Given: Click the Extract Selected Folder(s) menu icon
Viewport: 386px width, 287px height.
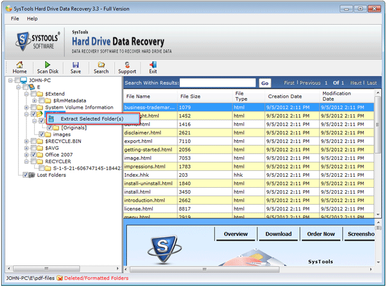Looking at the screenshot, I should click(x=51, y=119).
